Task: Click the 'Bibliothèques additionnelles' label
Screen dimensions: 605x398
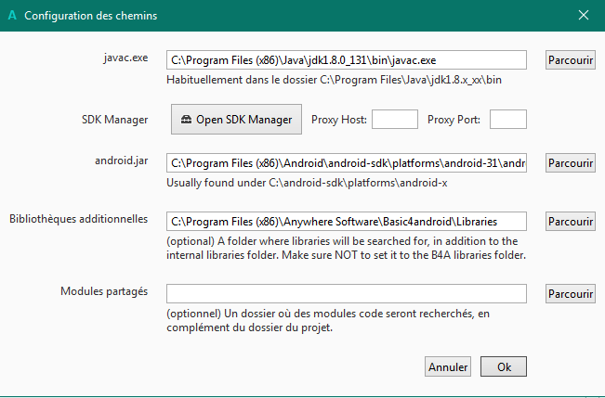Action: (x=79, y=219)
